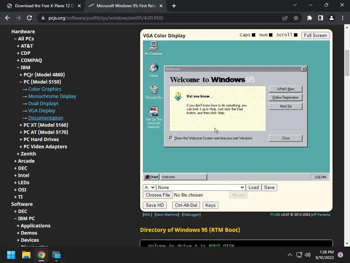Open Chrome profile avatar
This screenshot has width=350, height=263.
pyautogui.click(x=332, y=18)
